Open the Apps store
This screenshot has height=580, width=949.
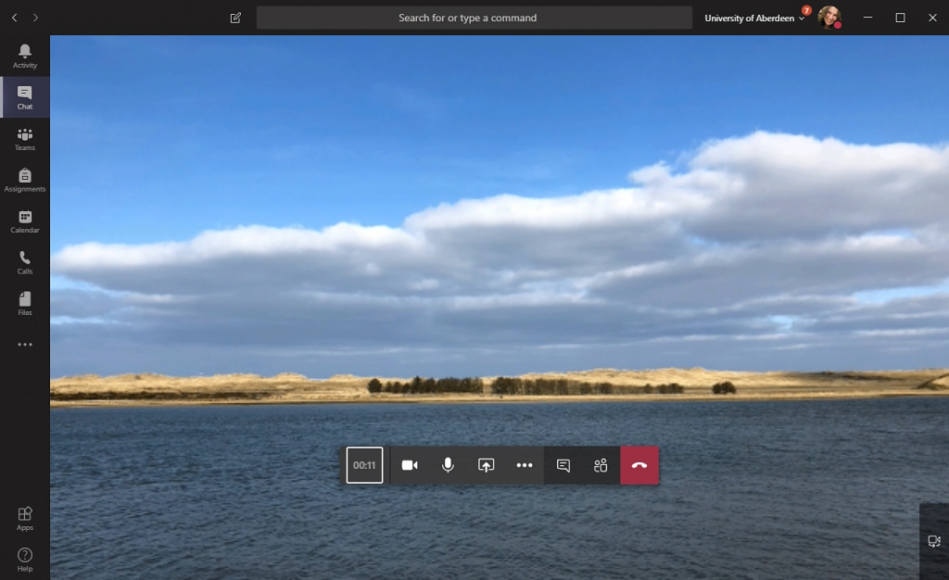click(x=25, y=518)
